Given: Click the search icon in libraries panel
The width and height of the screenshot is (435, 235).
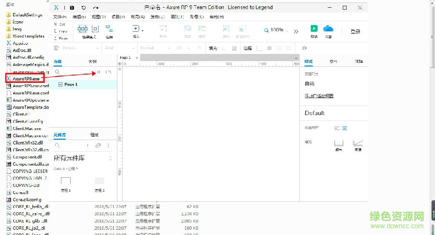Looking at the screenshot, I should [x=57, y=145].
